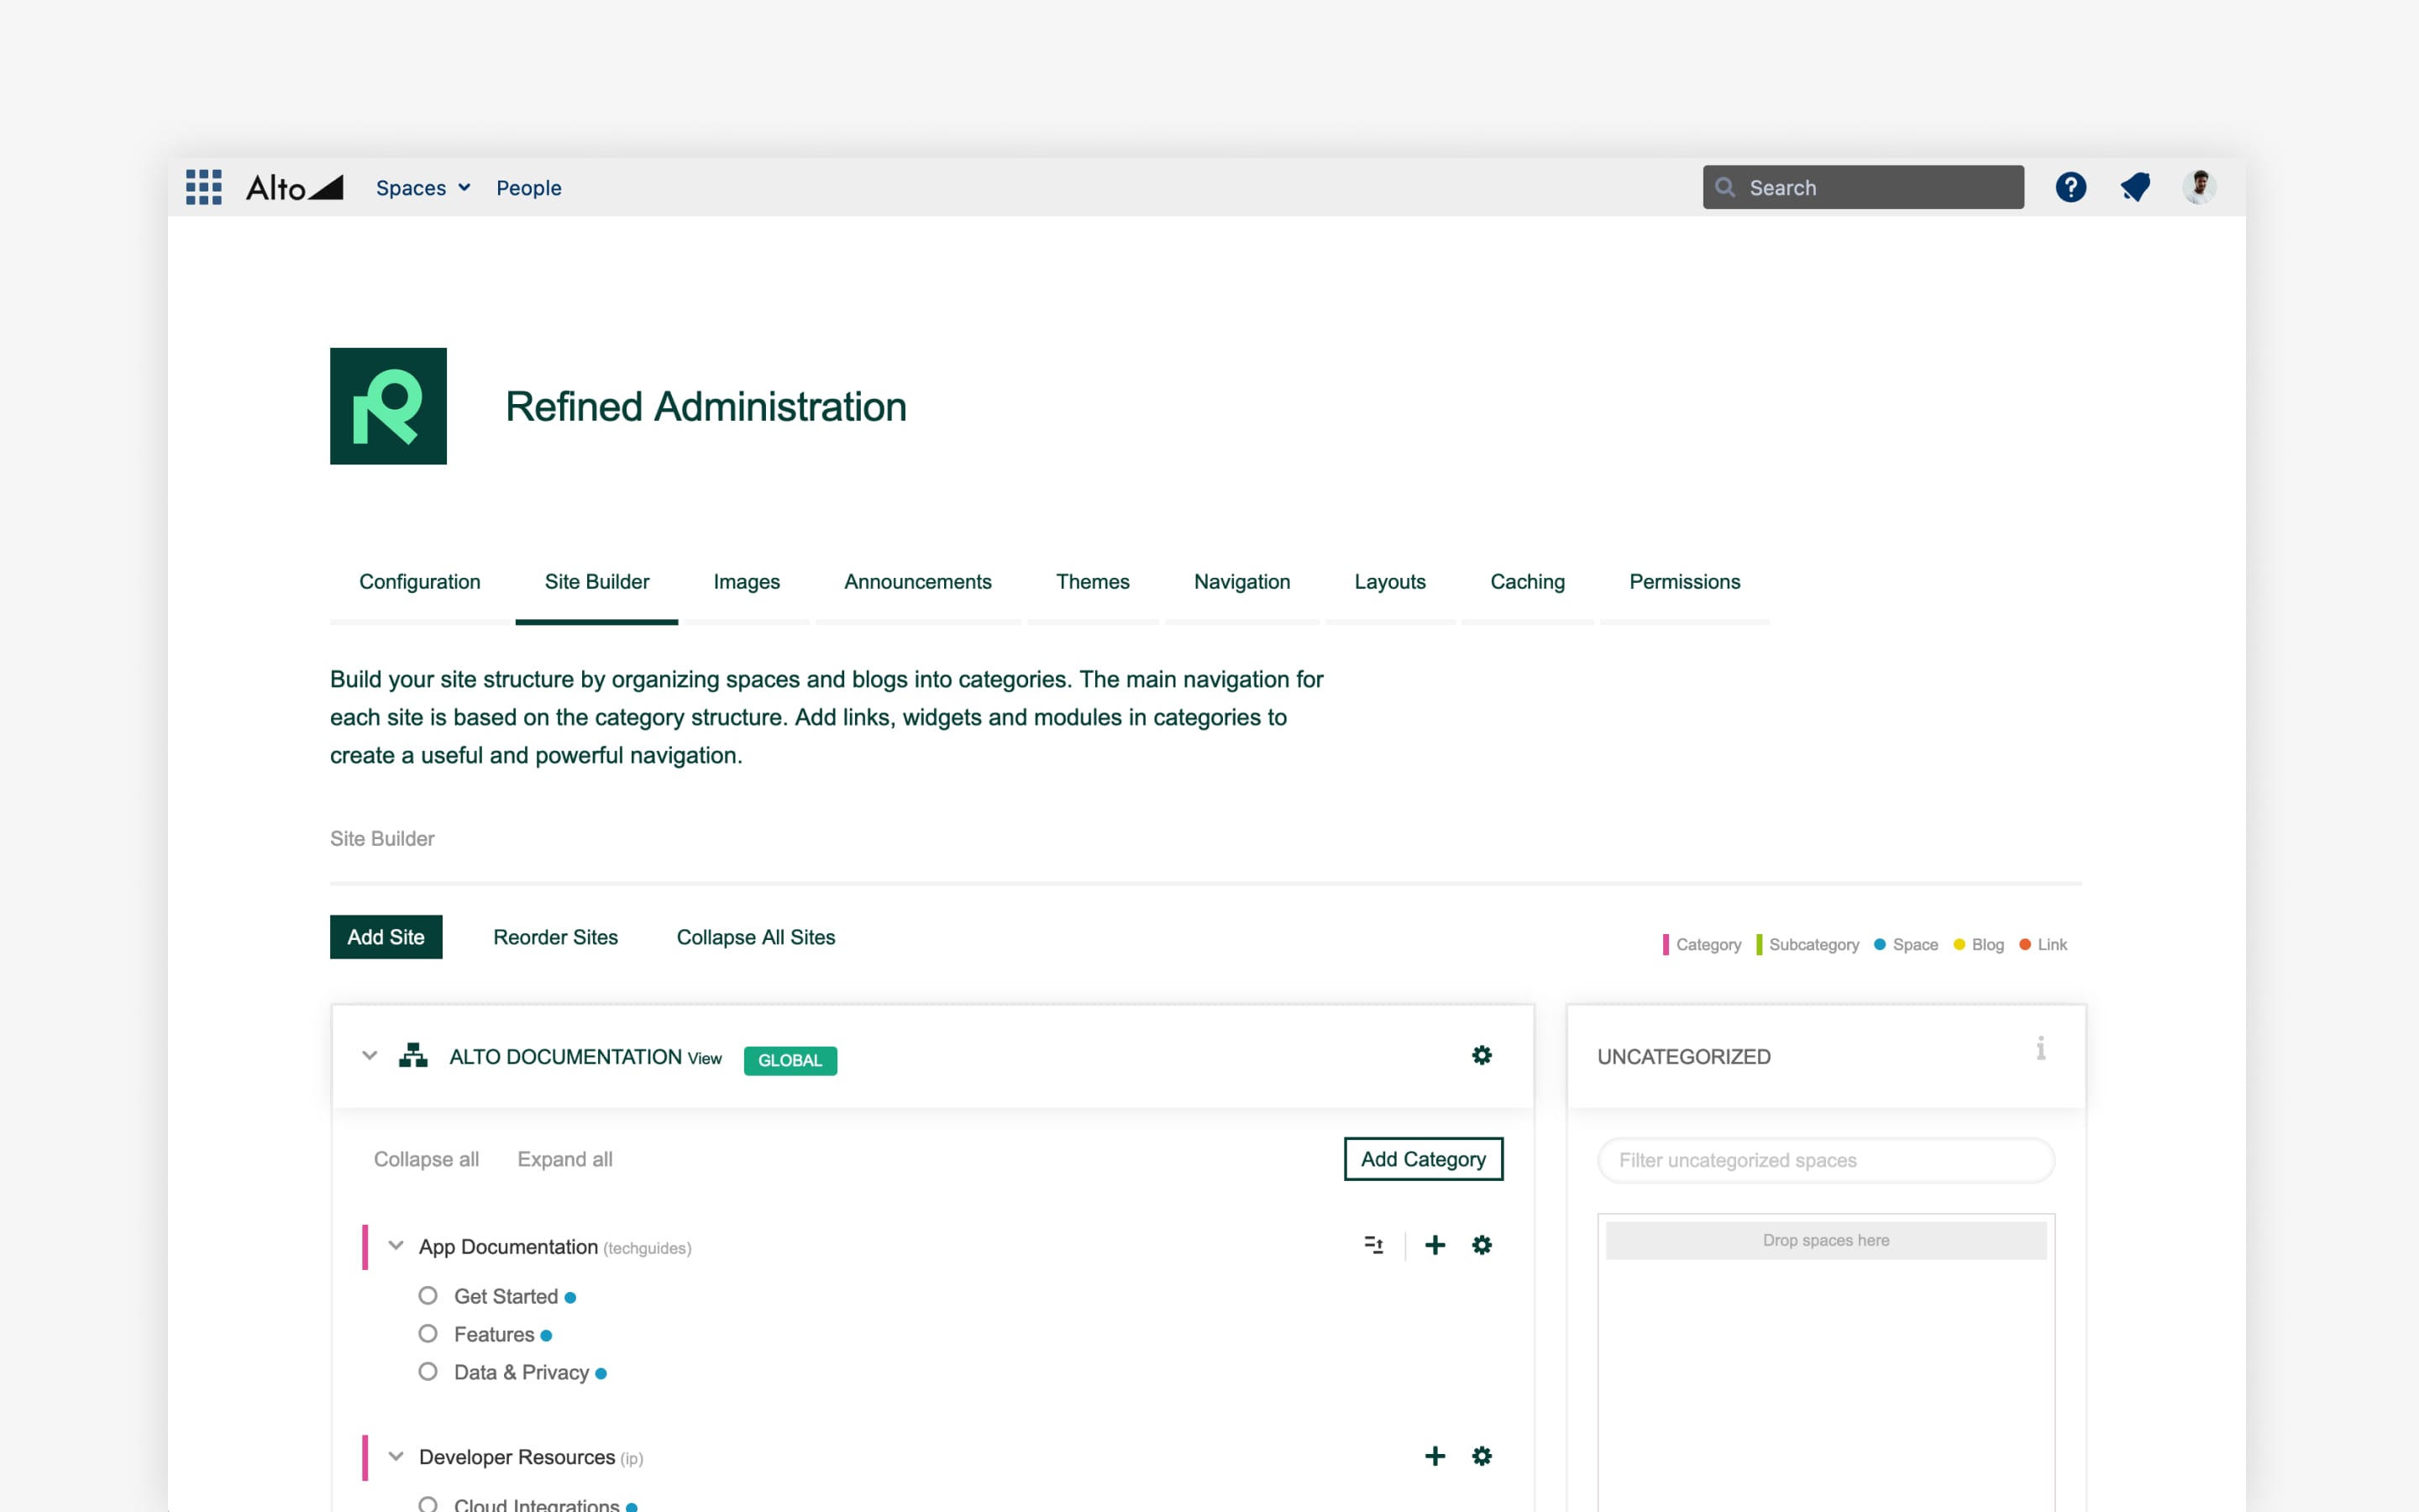Switch to the Configuration tab

[x=420, y=582]
